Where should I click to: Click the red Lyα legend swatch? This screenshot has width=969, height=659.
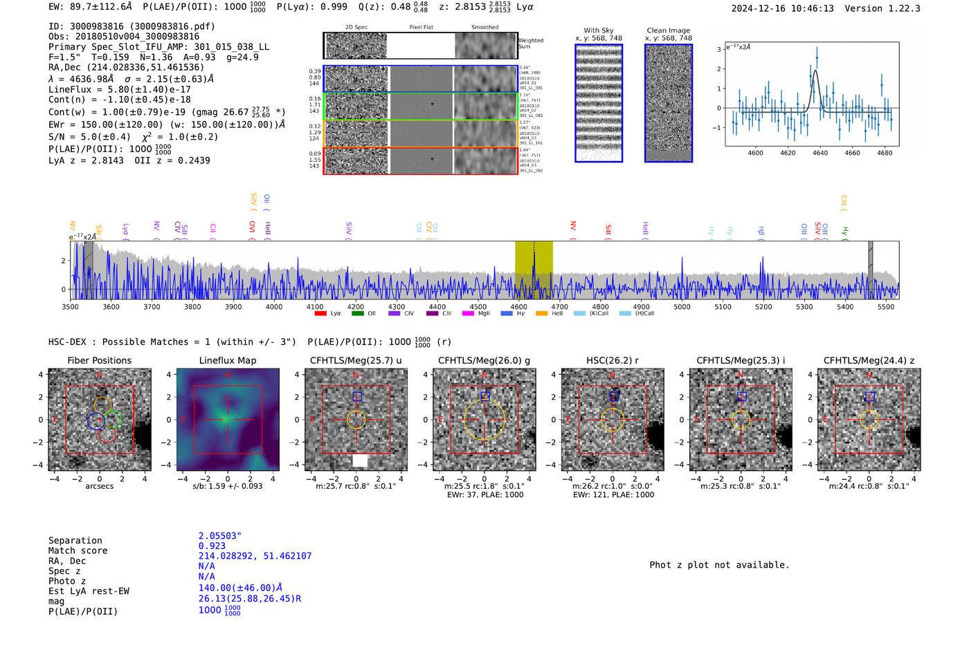320,313
